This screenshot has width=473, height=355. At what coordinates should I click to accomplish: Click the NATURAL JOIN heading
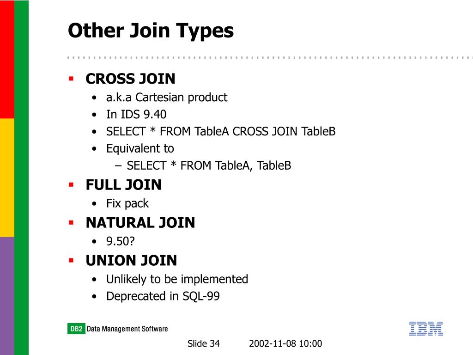140,223
